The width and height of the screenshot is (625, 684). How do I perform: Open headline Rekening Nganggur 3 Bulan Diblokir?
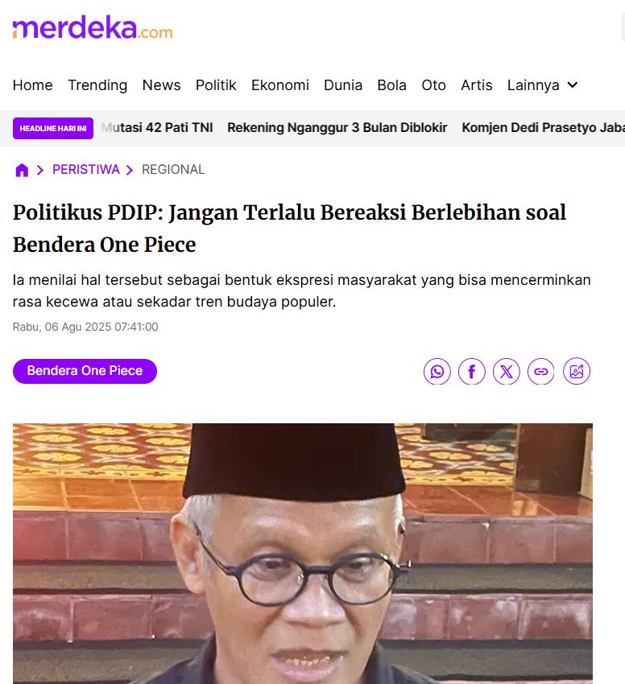(x=337, y=128)
